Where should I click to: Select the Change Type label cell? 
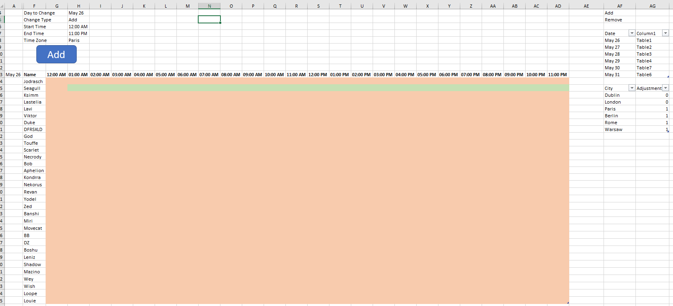pyautogui.click(x=34, y=20)
